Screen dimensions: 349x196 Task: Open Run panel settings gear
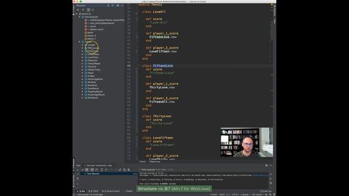click(x=267, y=166)
